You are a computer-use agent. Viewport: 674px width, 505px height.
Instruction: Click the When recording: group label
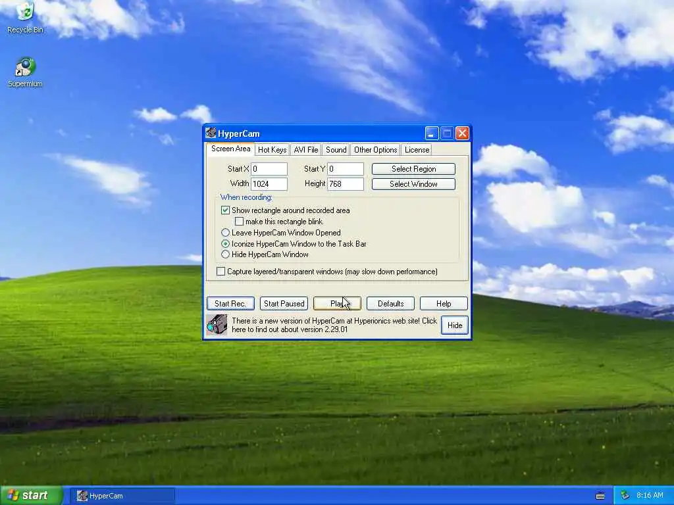click(x=246, y=197)
